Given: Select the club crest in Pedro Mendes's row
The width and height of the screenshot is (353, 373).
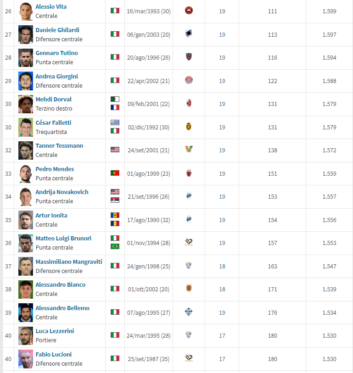Looking at the screenshot, I should coord(189,173).
